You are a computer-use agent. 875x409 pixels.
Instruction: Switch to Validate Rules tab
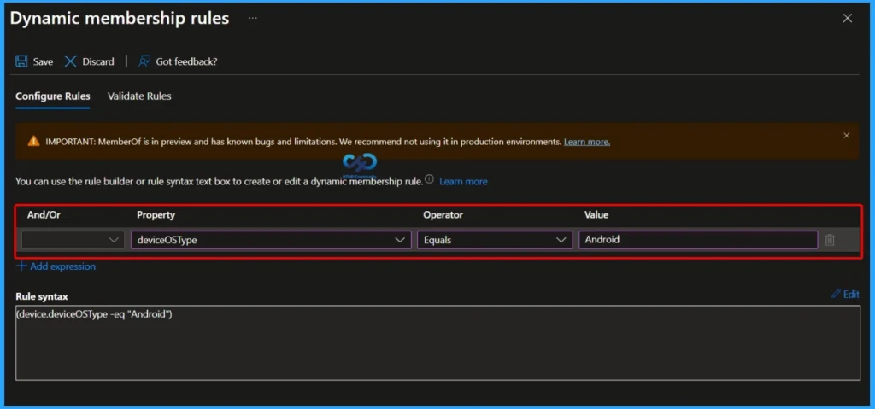point(139,96)
